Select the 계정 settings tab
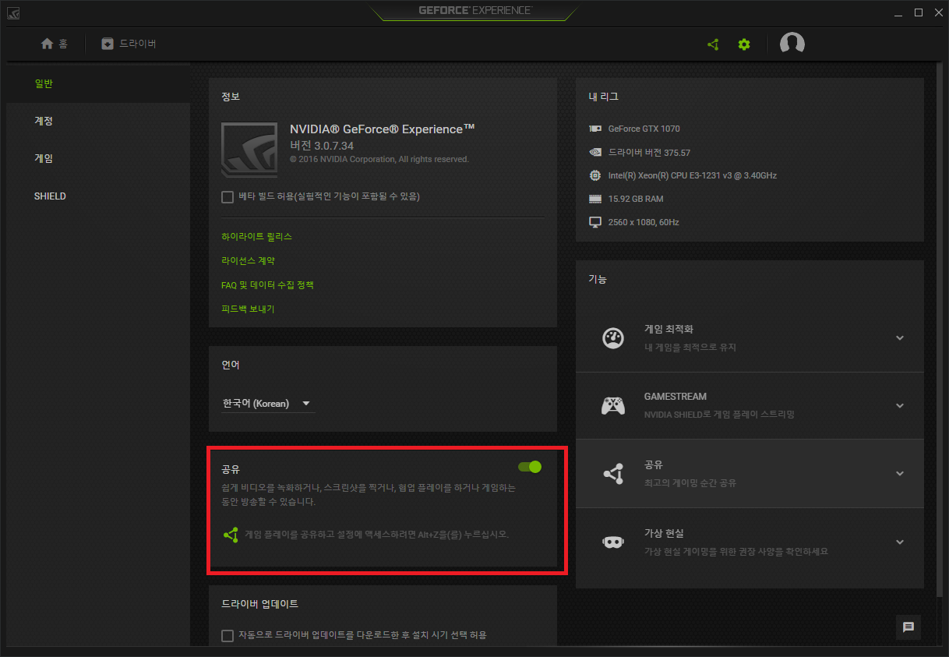The height and width of the screenshot is (657, 949). tap(98, 121)
